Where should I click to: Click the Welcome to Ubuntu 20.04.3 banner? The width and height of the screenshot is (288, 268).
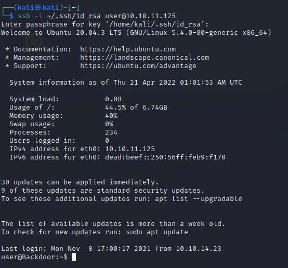(x=136, y=33)
